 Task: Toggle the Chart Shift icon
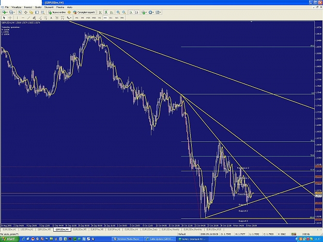click(x=136, y=12)
